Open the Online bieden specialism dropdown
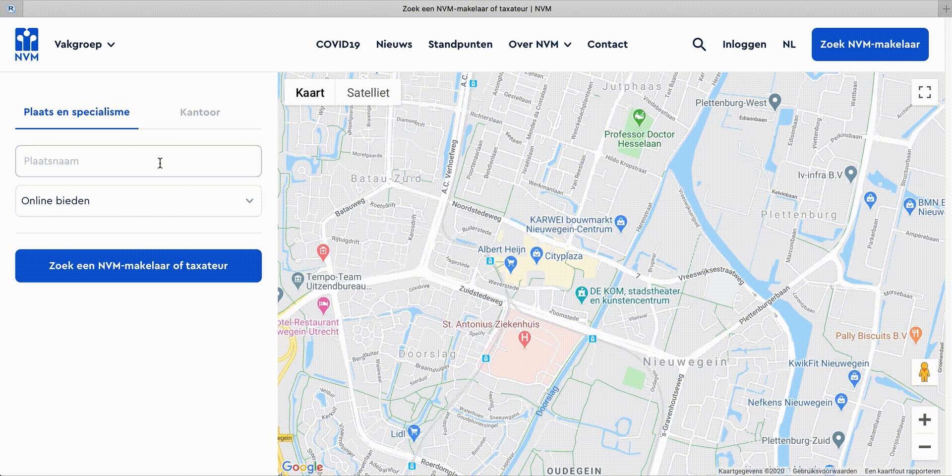Image resolution: width=952 pixels, height=476 pixels. point(138,201)
